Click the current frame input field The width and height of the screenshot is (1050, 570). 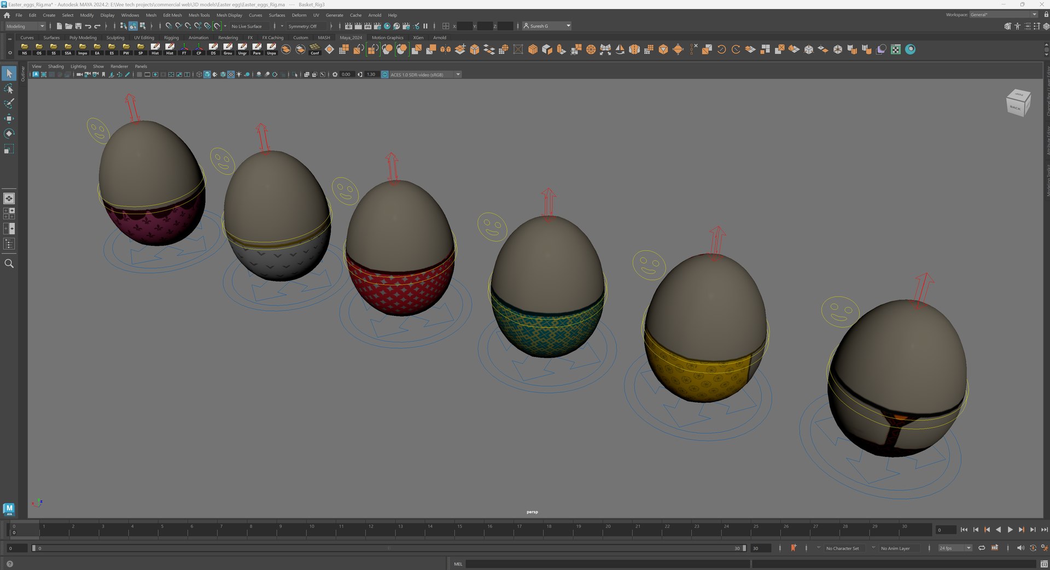tap(946, 530)
